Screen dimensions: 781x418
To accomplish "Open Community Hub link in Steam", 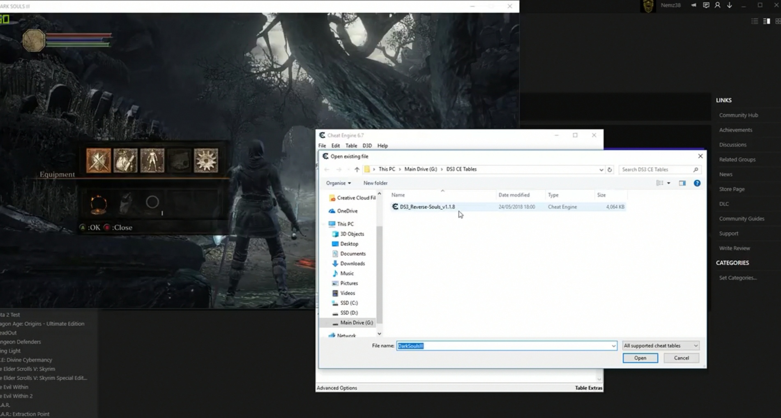I will (738, 115).
